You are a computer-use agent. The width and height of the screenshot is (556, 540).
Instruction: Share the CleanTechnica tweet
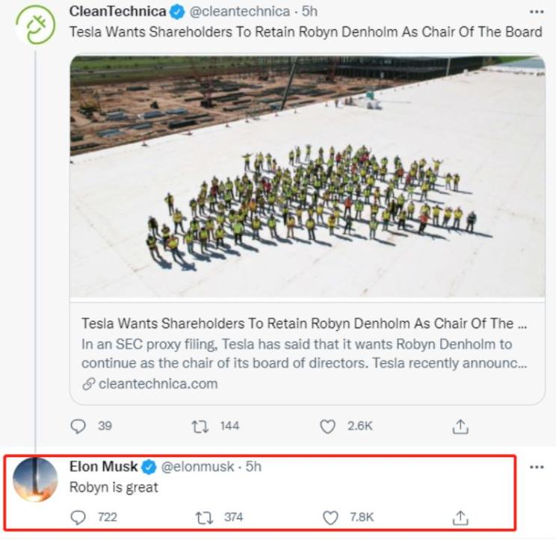point(460,426)
